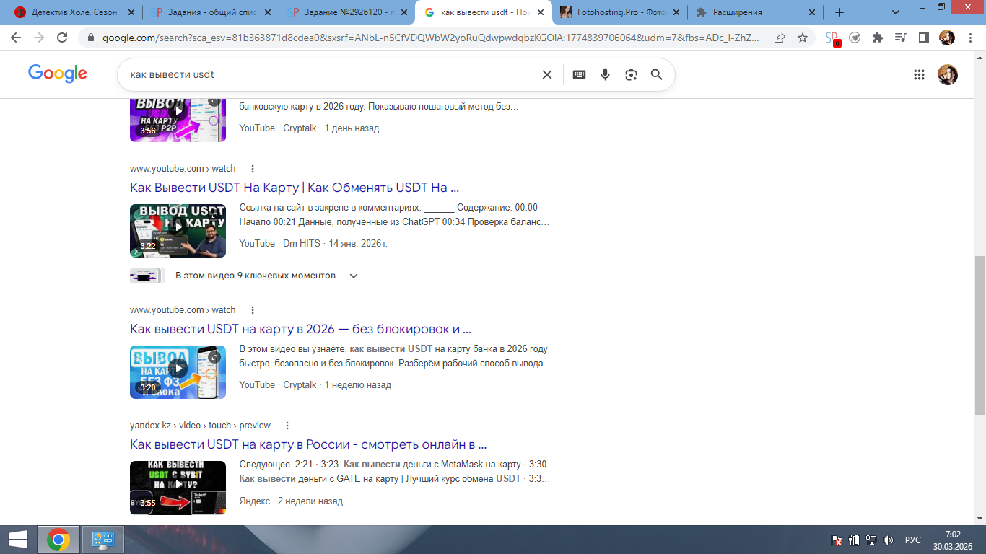Open the network icon in system tray
This screenshot has width=986, height=554.
coord(871,540)
